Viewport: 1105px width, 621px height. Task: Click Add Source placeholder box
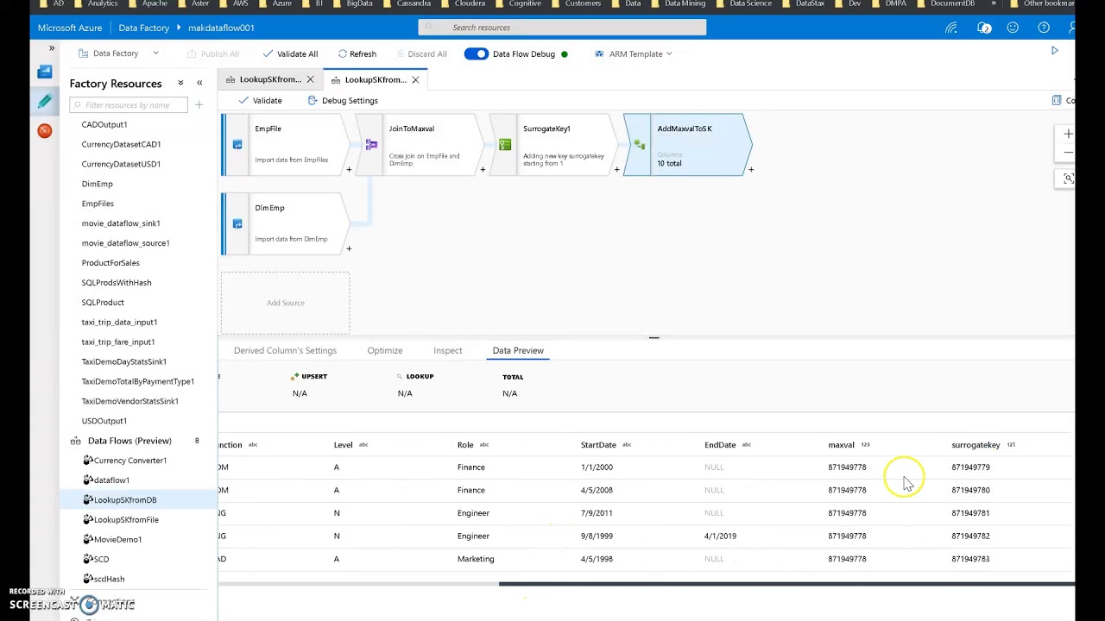pos(285,303)
